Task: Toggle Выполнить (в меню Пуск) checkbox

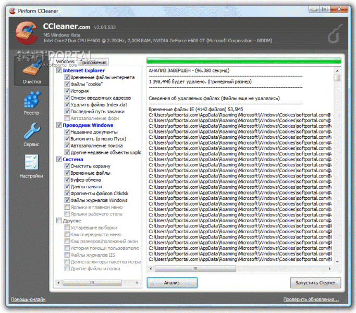Action: (67, 138)
